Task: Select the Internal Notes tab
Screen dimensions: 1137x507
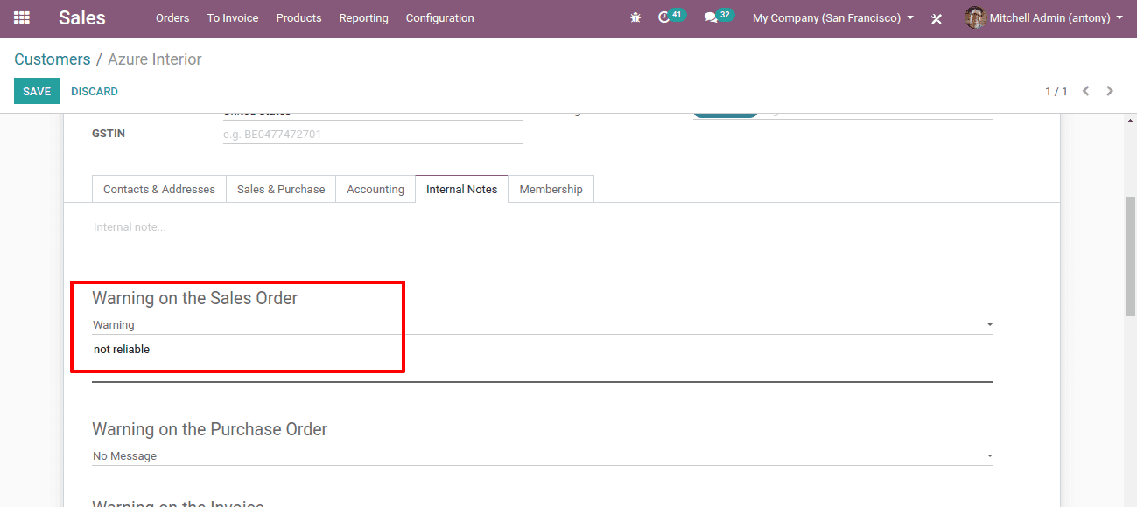Action: 461,189
